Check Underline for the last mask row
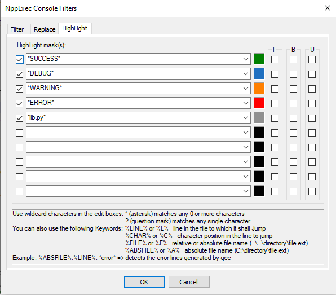Image resolution: width=336 pixels, height=295 pixels. [x=312, y=191]
